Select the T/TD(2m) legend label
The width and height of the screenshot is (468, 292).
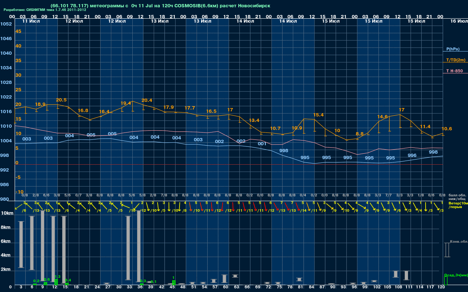[x=456, y=60]
